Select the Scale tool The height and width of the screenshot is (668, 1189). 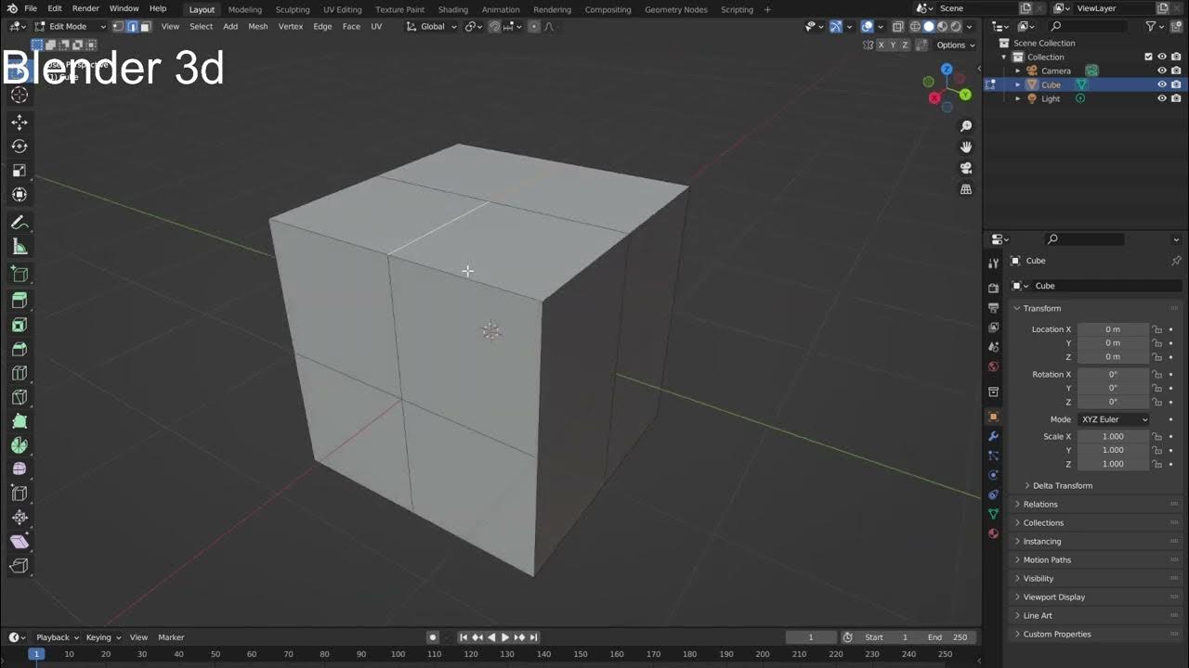(x=20, y=171)
